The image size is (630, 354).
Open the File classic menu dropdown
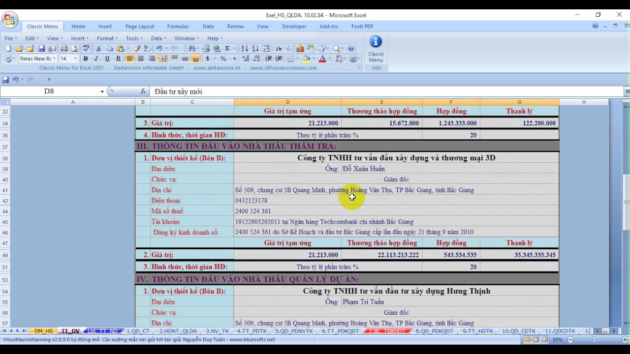click(x=10, y=38)
